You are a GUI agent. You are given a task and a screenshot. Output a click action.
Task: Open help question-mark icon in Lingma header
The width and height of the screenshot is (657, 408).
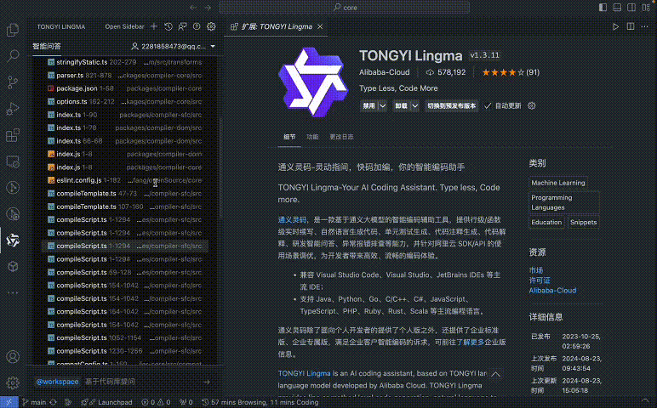197,26
